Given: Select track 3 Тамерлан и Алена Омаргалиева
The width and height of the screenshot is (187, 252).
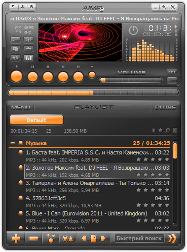Looking at the screenshot, I should (x=97, y=186).
